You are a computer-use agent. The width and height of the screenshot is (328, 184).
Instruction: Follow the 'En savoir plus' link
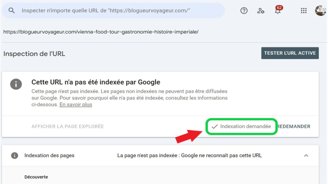pos(76,104)
